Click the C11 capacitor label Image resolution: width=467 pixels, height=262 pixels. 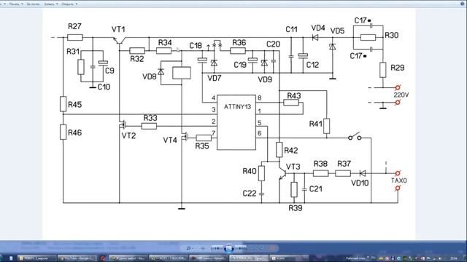tap(291, 29)
